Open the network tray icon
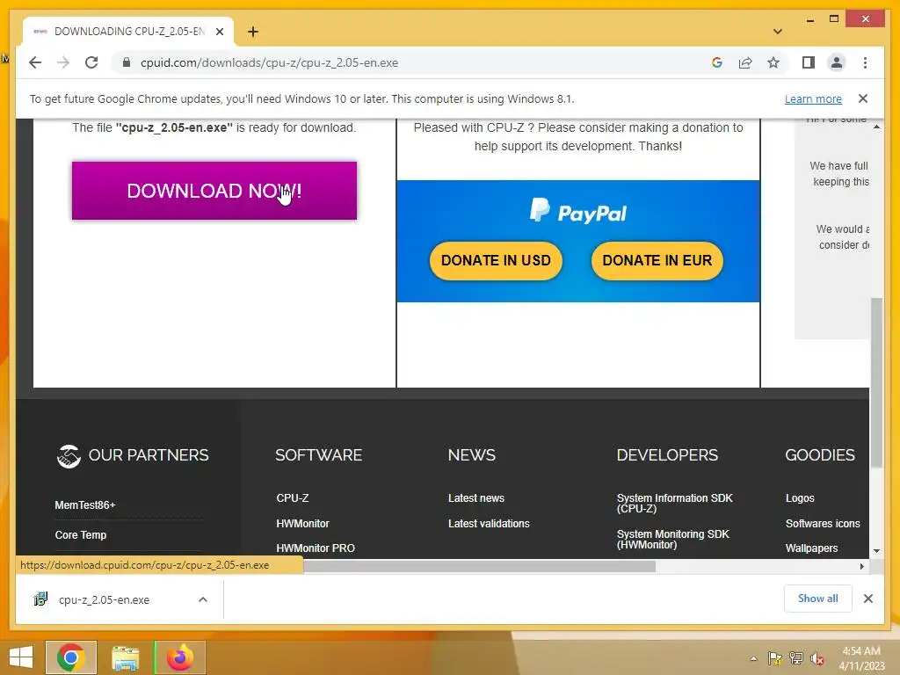This screenshot has width=900, height=675. point(796,658)
